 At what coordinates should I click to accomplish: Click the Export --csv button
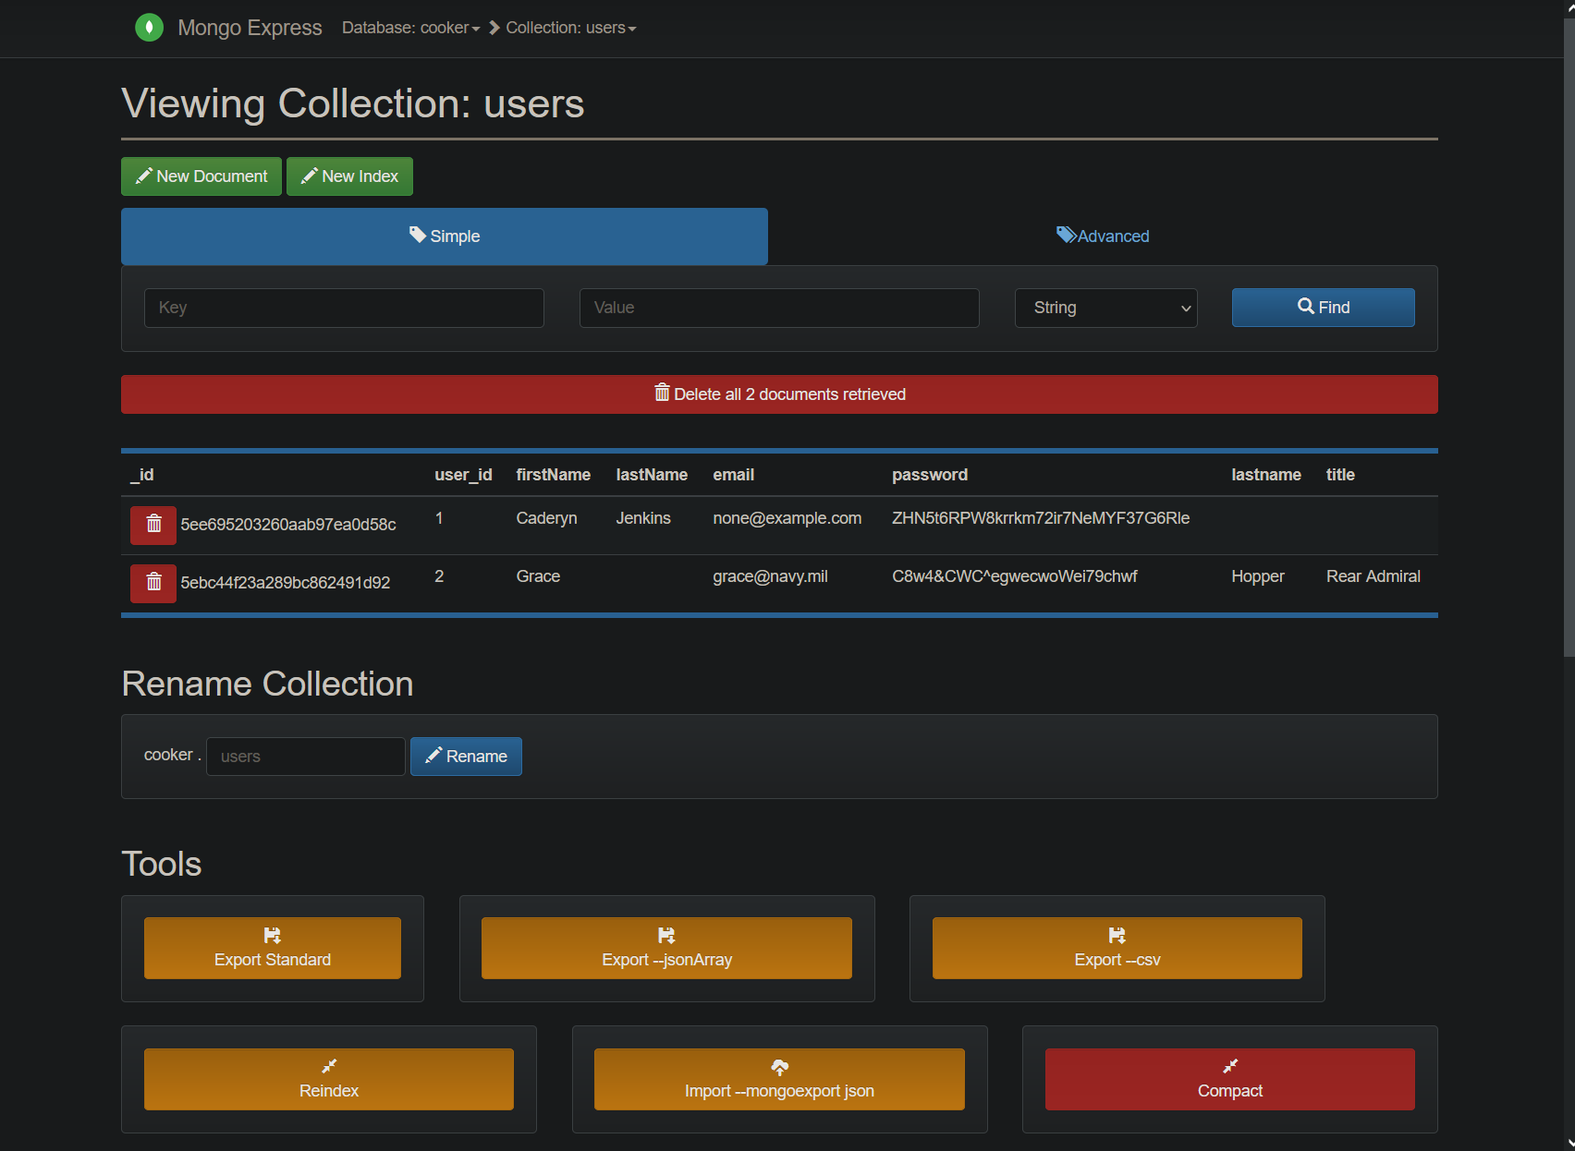point(1117,948)
